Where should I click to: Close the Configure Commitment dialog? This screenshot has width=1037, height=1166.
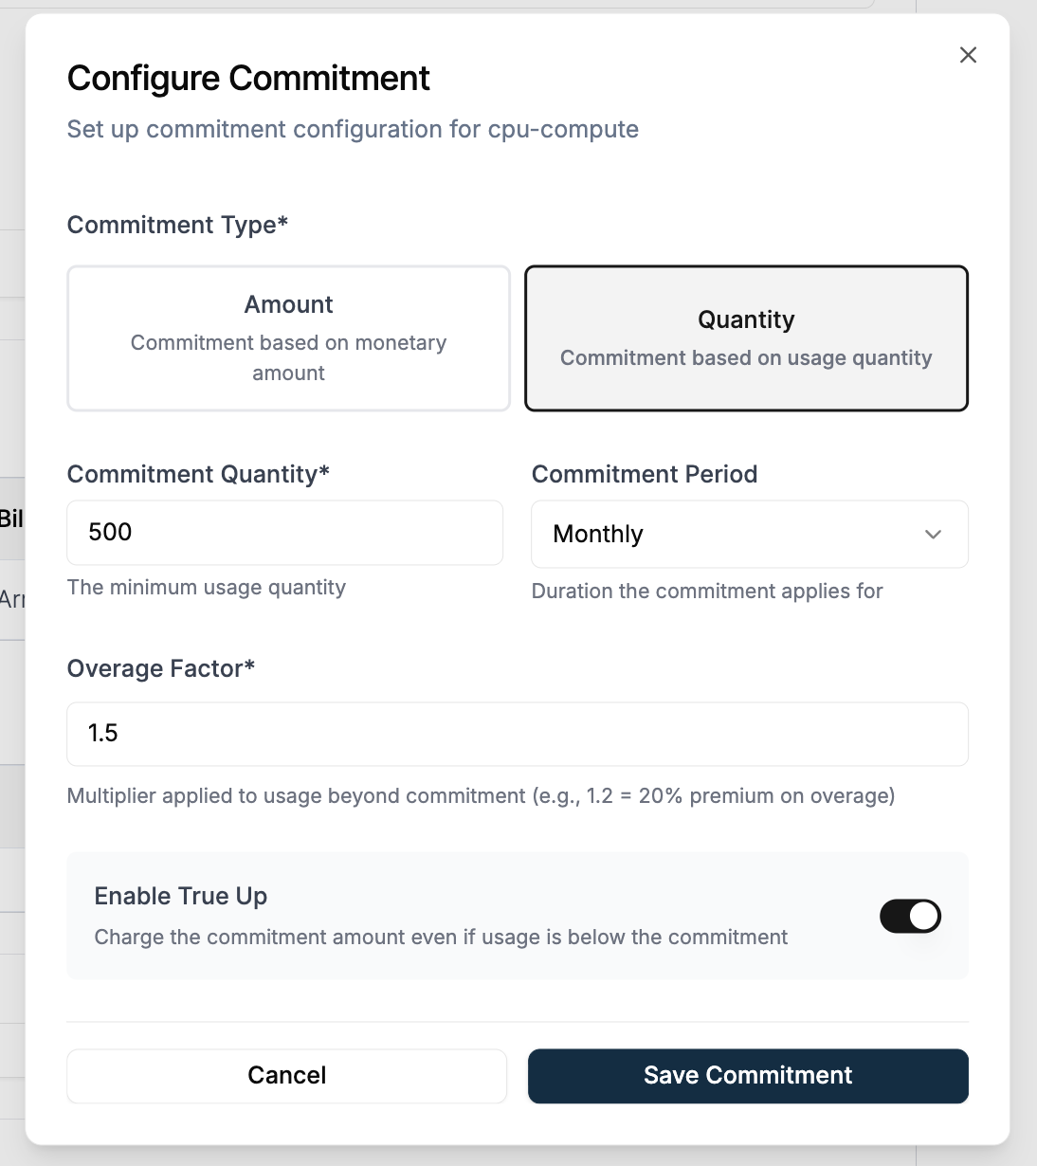pyautogui.click(x=968, y=55)
